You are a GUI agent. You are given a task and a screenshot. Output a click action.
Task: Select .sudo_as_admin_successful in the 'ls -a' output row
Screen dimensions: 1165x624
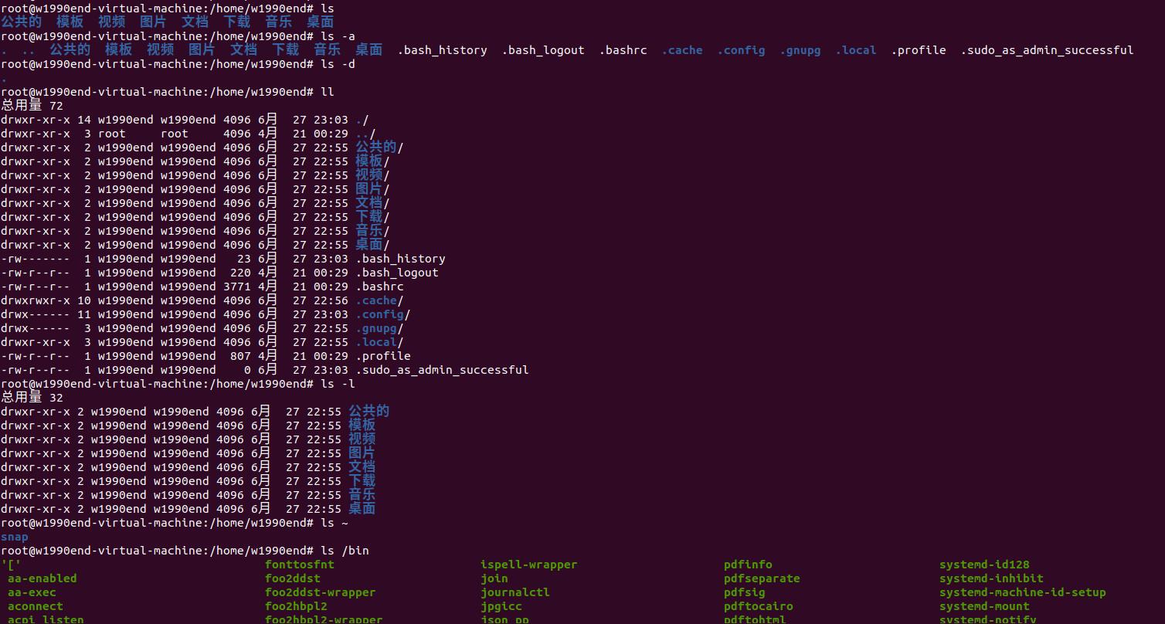[x=1047, y=50]
